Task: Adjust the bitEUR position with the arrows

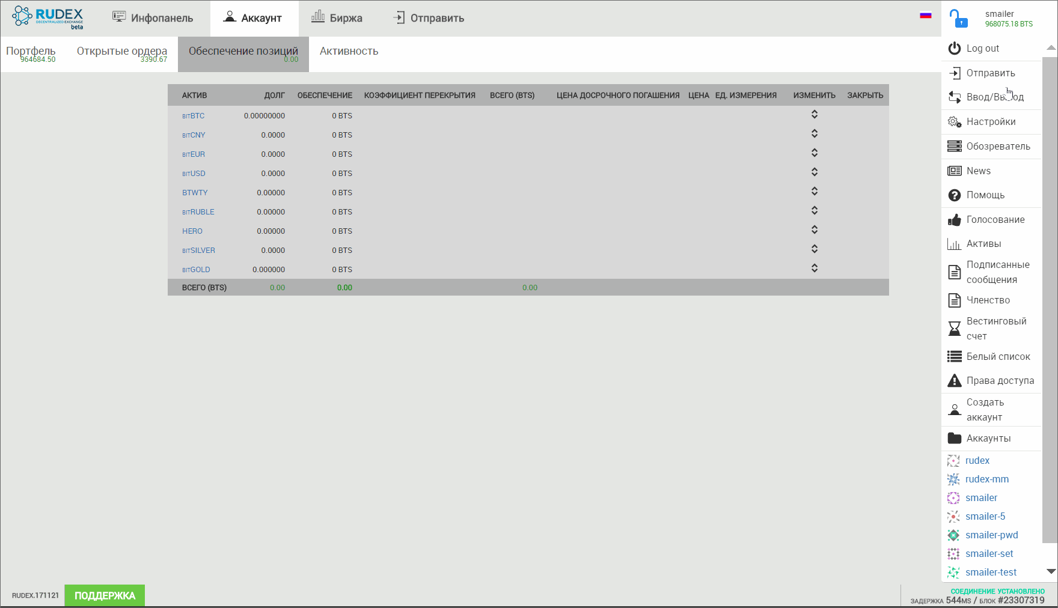Action: 815,153
